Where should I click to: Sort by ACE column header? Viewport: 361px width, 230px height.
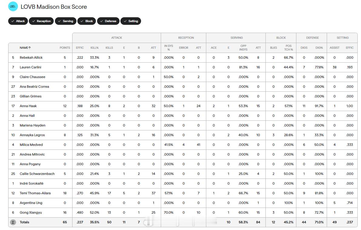(x=214, y=48)
